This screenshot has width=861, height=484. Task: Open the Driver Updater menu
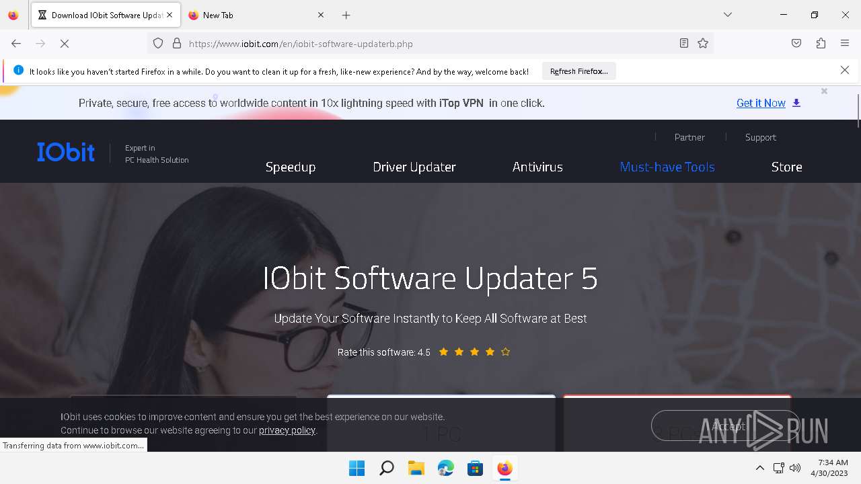click(x=414, y=167)
